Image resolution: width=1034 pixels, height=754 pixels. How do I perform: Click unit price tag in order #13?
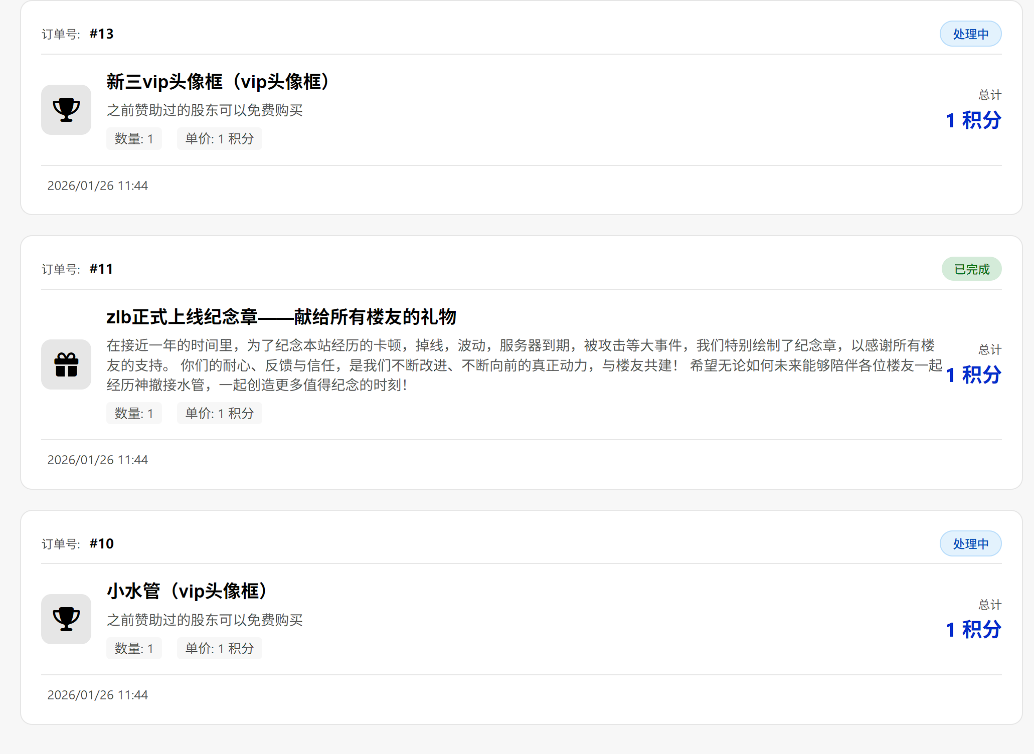pos(219,139)
